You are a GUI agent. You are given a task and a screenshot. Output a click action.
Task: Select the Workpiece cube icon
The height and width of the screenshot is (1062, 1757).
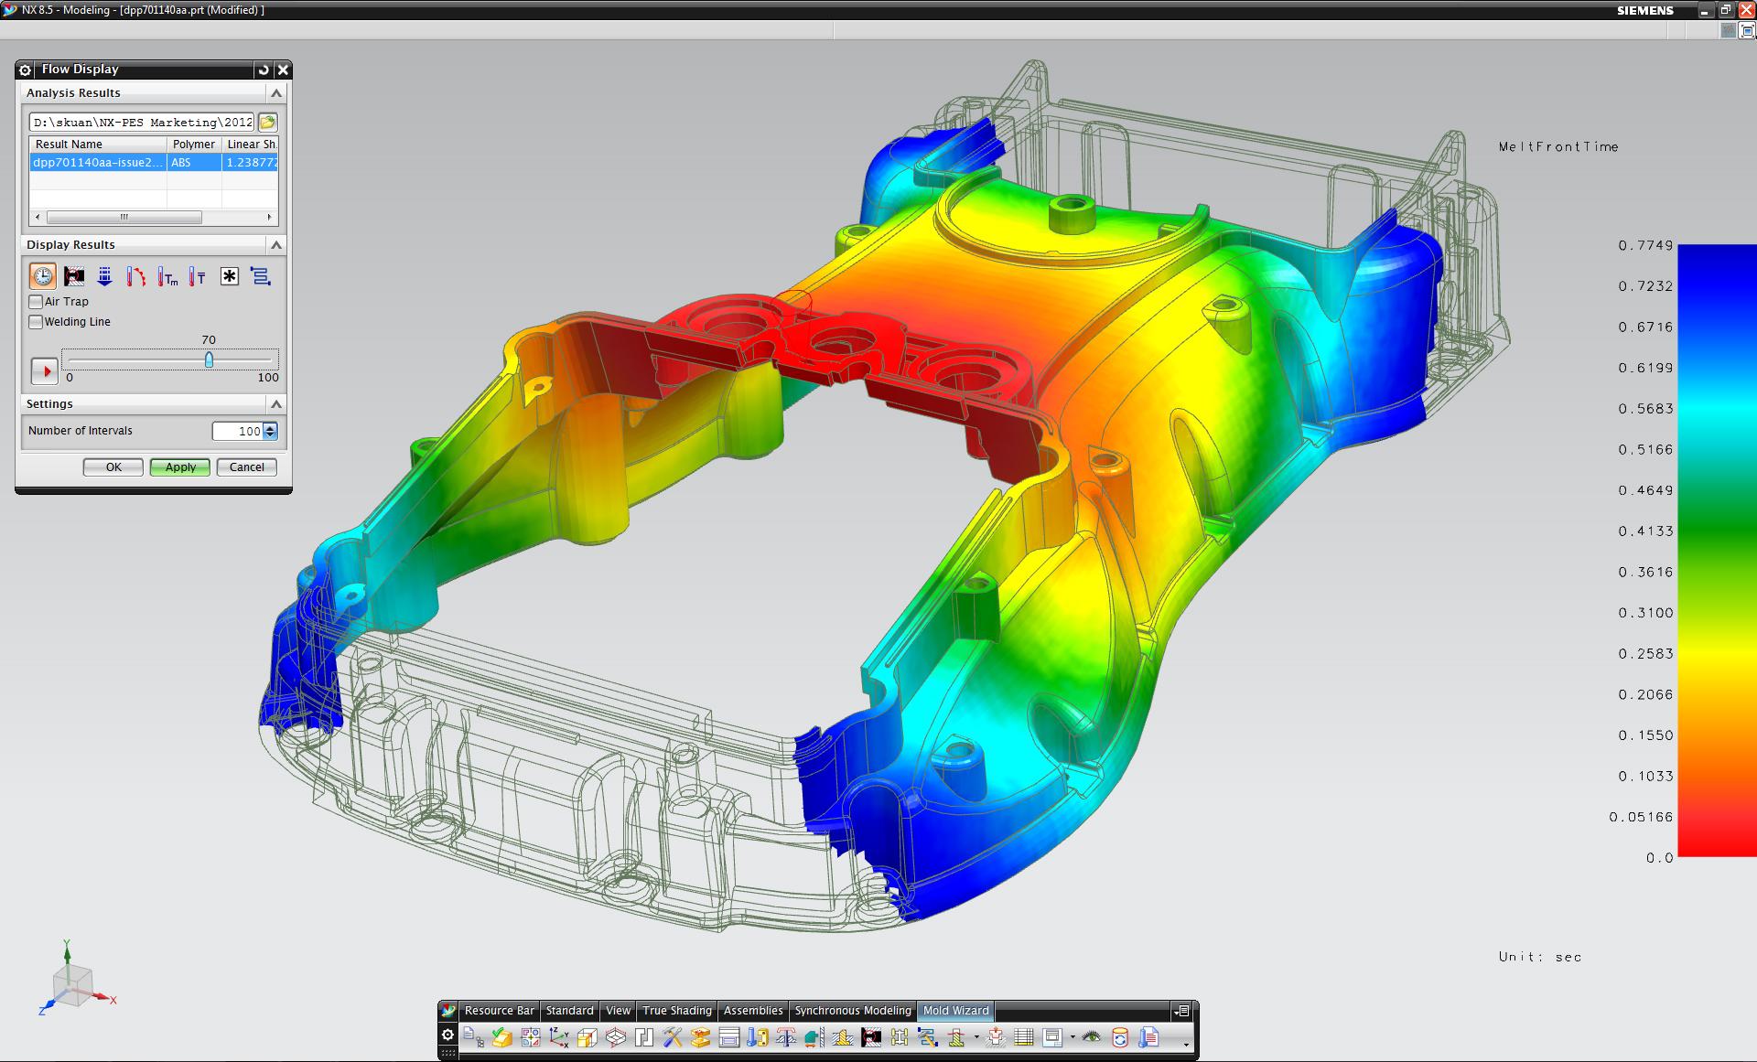(587, 1037)
